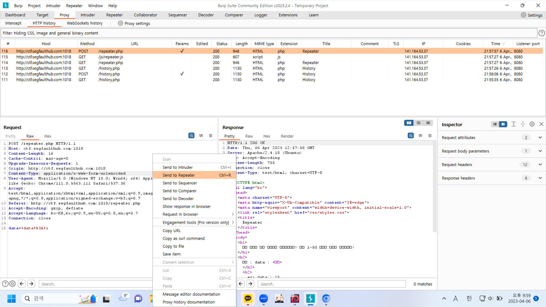
Task: Open Inspector settings gear icon
Action: (x=532, y=124)
